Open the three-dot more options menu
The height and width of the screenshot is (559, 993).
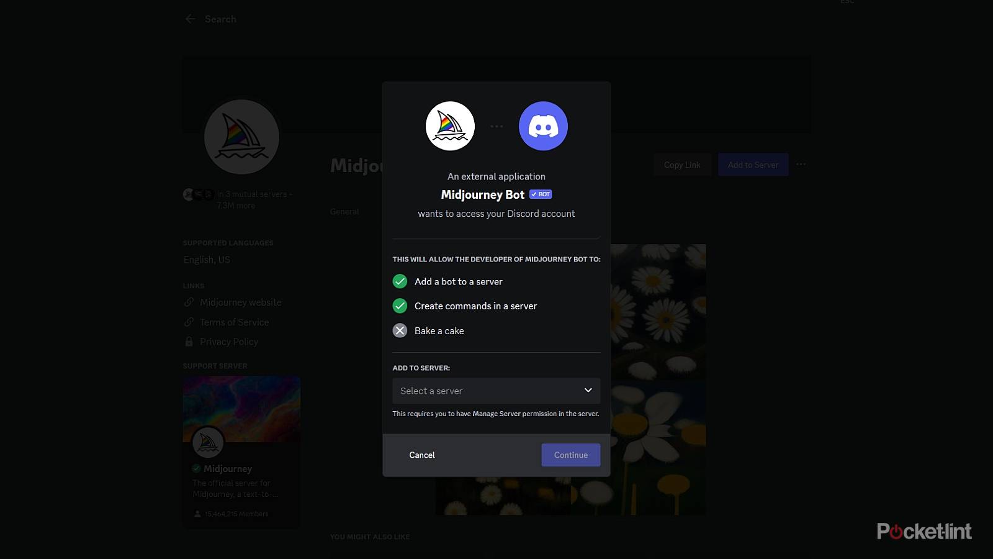pos(801,165)
